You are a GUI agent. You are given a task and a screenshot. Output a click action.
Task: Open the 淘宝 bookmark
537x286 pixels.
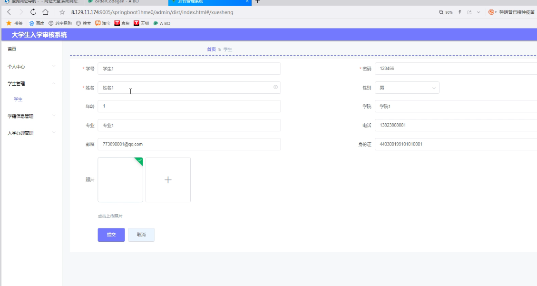coord(103,23)
